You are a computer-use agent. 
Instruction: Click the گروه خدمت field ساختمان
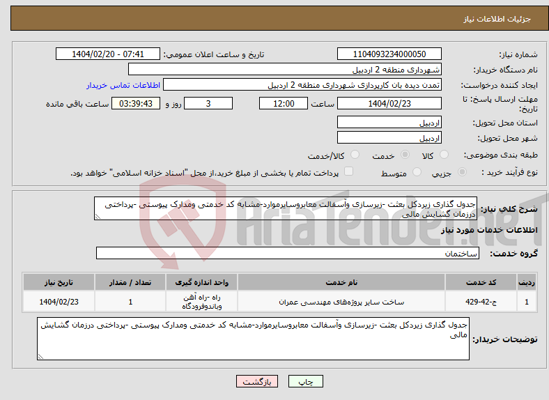[288, 253]
